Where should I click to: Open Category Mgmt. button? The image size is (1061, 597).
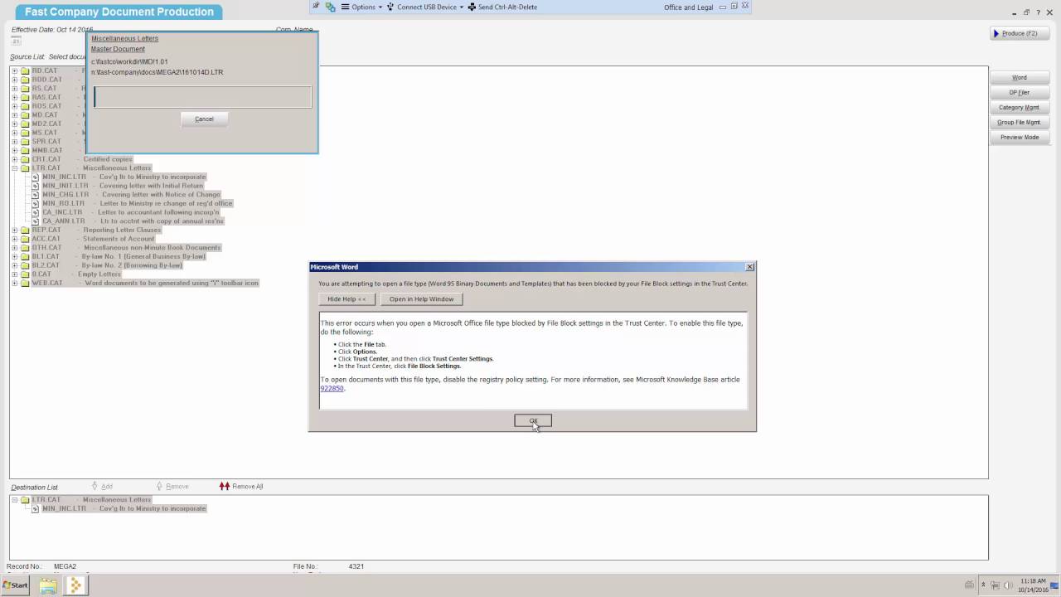pyautogui.click(x=1020, y=108)
